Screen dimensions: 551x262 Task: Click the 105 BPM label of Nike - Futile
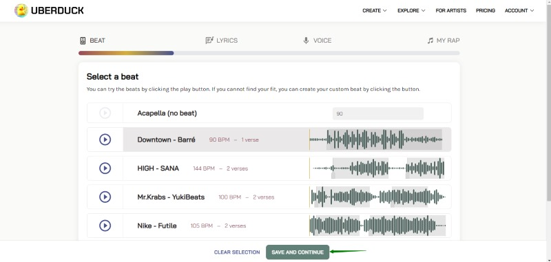201,226
